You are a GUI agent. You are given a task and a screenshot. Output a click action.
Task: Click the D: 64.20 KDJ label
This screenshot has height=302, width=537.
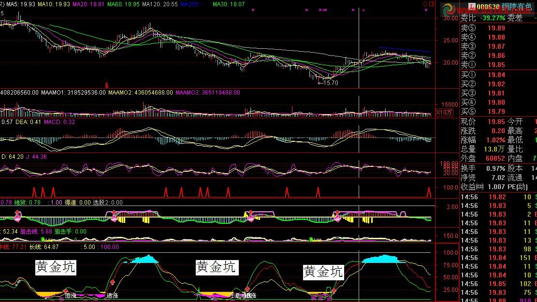pos(13,157)
